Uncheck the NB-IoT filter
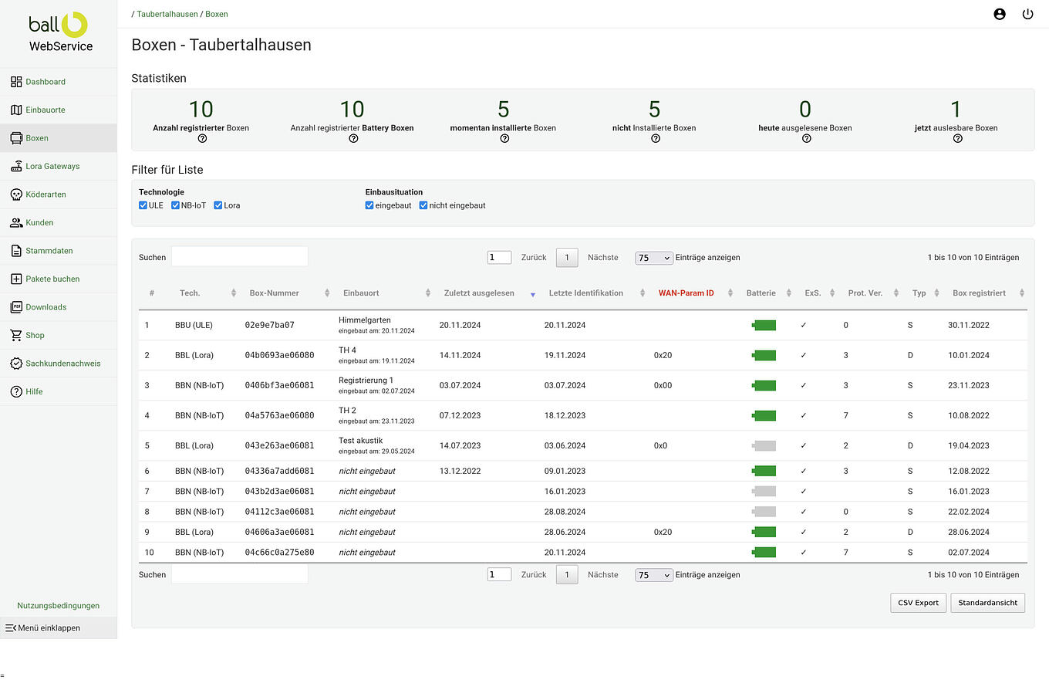 pos(174,205)
